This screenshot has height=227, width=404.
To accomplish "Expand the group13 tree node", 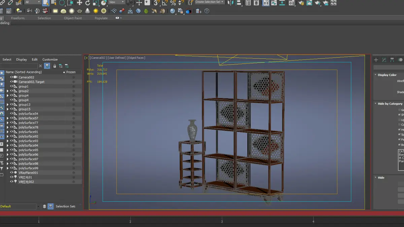I will pyautogui.click(x=7, y=105).
